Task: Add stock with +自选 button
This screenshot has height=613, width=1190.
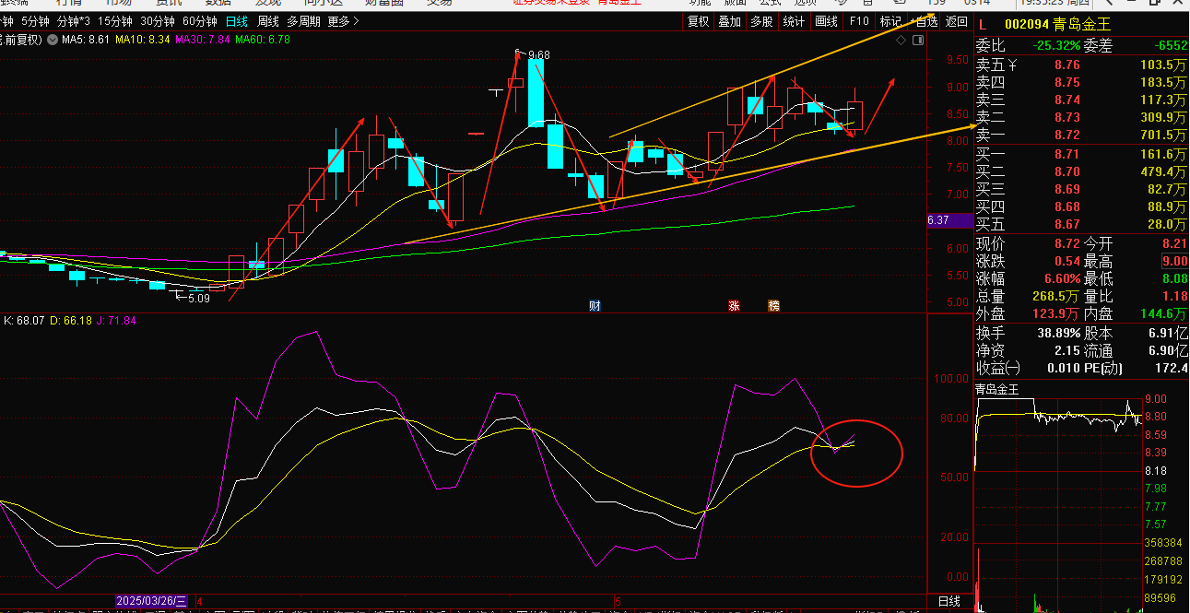Action: (x=923, y=21)
